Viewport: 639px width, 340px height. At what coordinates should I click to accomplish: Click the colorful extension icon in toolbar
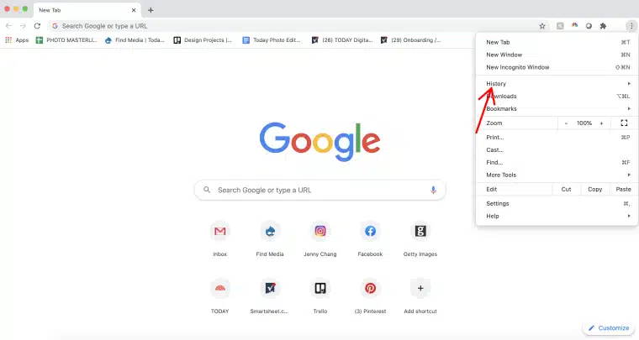point(574,26)
